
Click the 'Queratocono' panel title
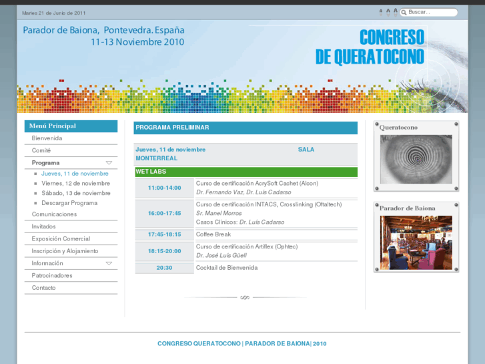(x=398, y=128)
